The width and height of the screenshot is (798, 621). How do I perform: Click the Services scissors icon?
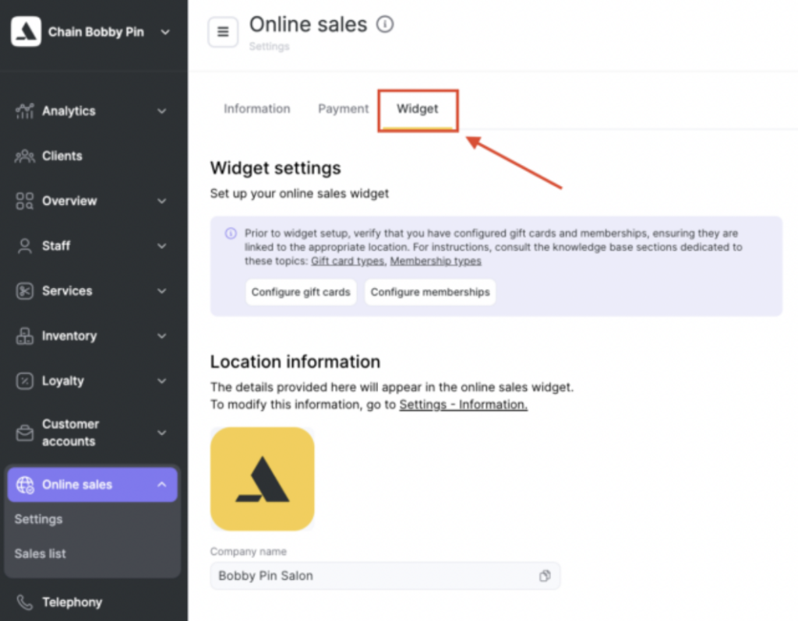[25, 291]
